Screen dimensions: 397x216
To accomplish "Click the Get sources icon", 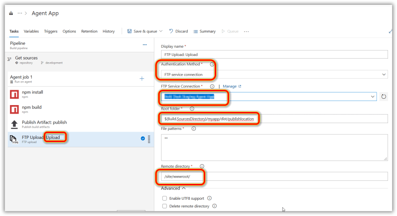I will (x=9, y=59).
